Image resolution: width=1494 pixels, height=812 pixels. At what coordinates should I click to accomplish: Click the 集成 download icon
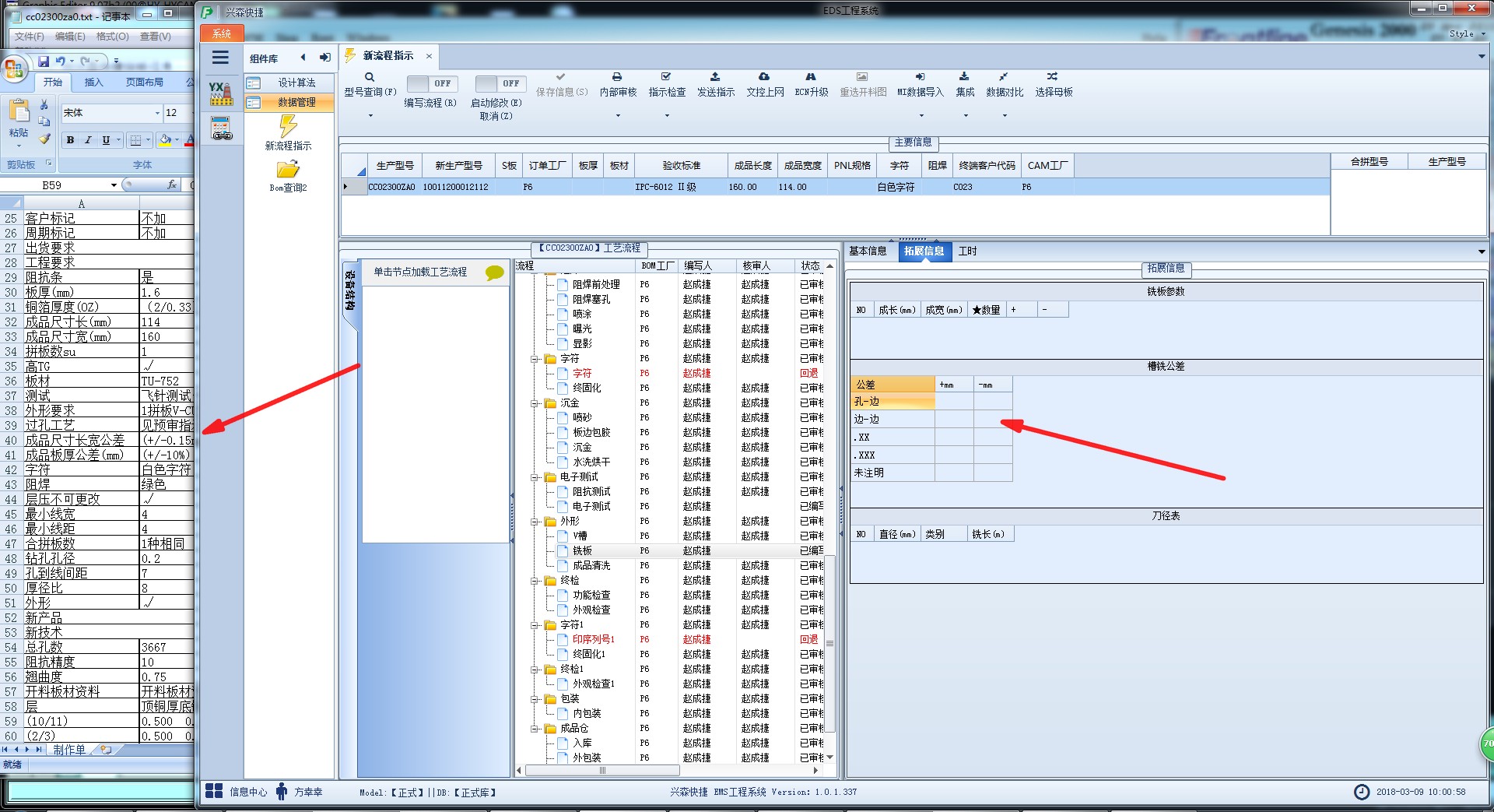click(x=964, y=77)
